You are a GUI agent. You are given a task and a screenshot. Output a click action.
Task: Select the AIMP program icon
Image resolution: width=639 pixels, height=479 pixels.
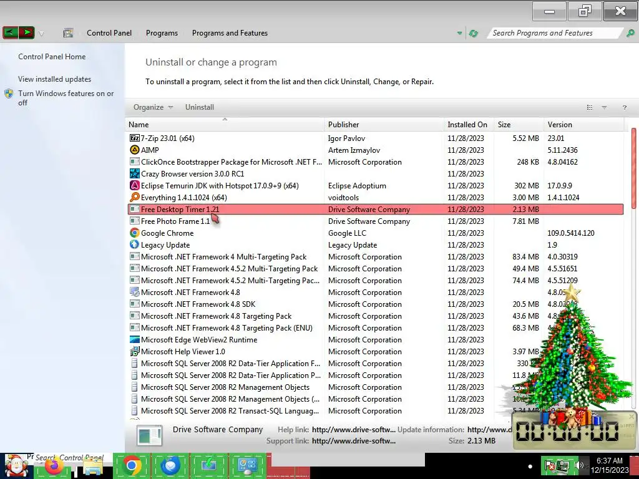click(135, 150)
